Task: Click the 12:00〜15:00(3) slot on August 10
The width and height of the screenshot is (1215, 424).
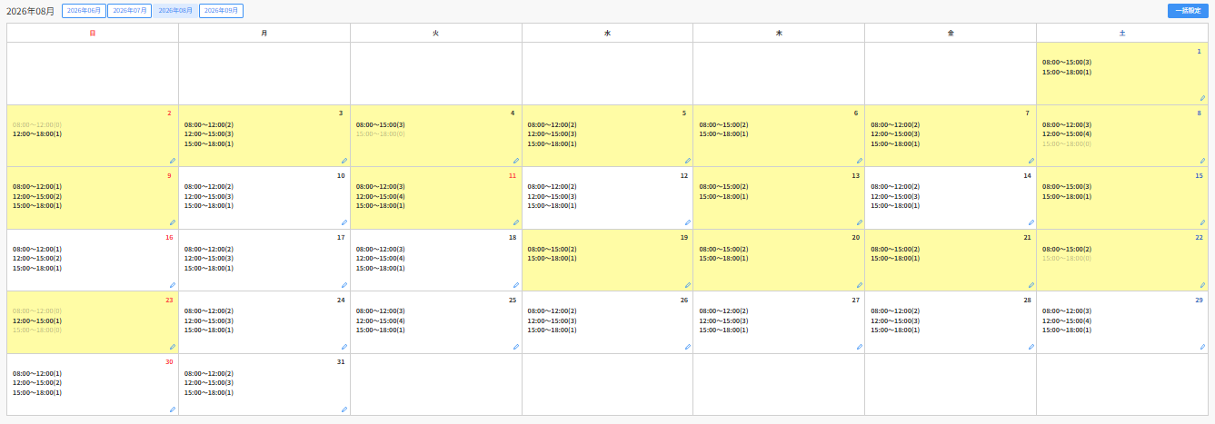Action: [209, 197]
